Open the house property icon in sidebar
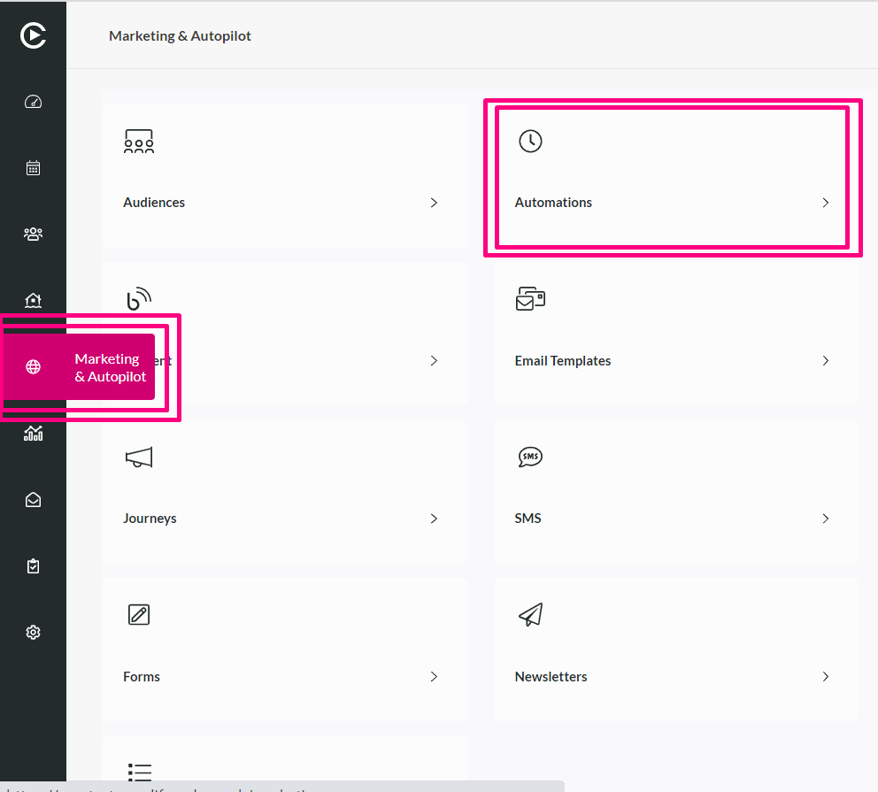878x792 pixels. pyautogui.click(x=33, y=301)
